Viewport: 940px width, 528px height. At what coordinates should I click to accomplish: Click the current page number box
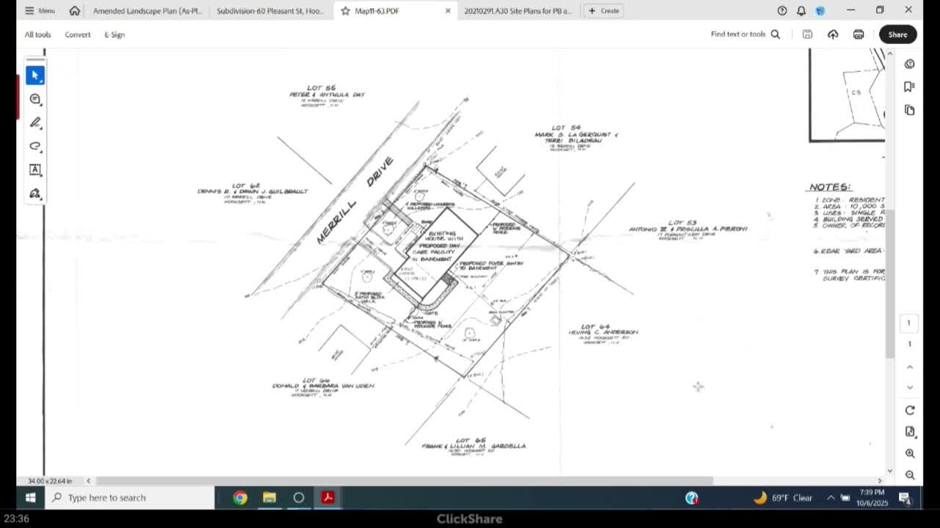pos(908,323)
